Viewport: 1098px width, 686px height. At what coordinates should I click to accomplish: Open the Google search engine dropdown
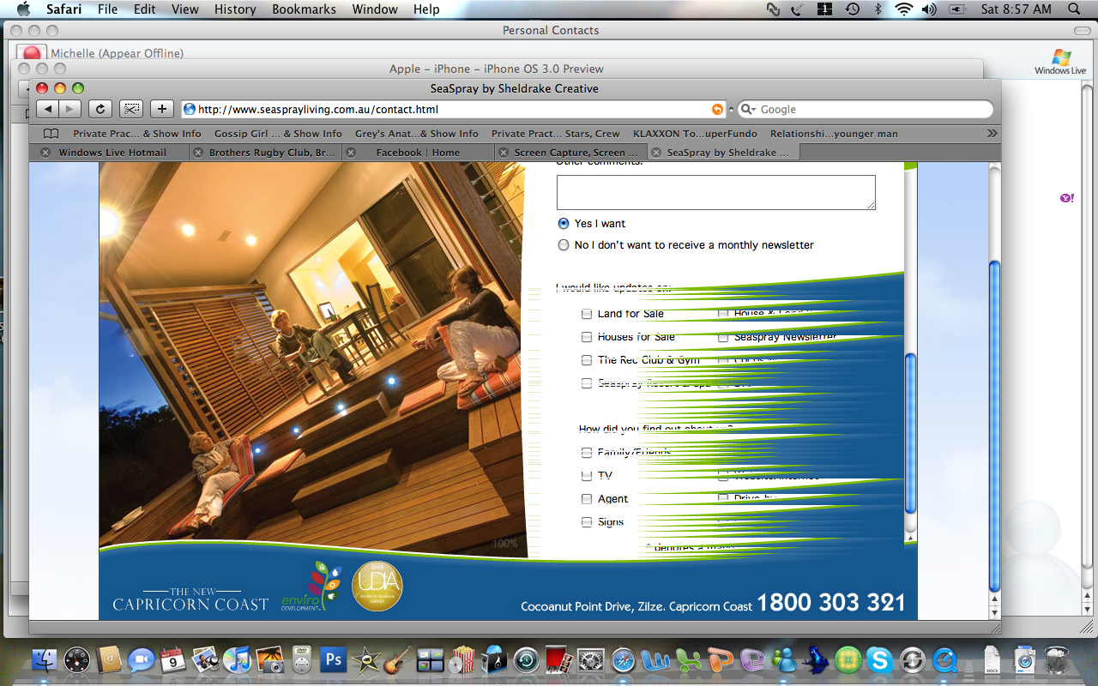(748, 109)
